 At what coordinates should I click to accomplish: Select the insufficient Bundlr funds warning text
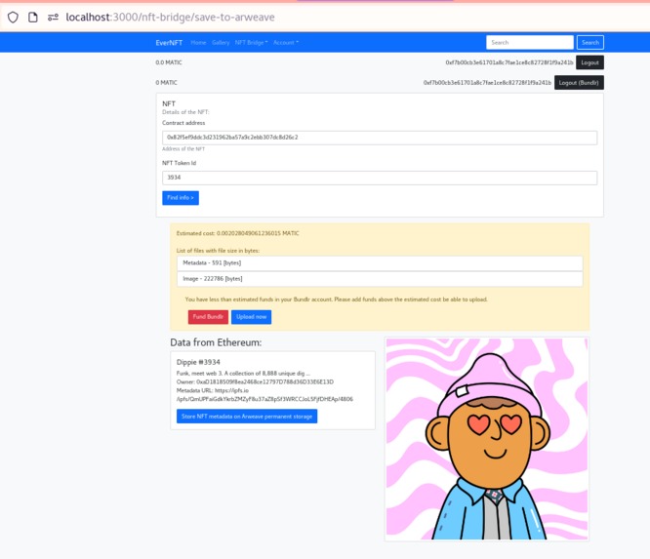click(x=336, y=299)
